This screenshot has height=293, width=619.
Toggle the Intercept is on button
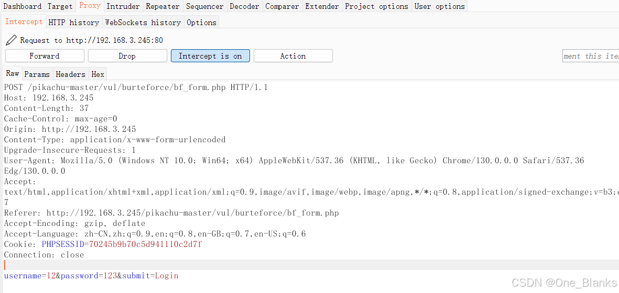point(210,56)
